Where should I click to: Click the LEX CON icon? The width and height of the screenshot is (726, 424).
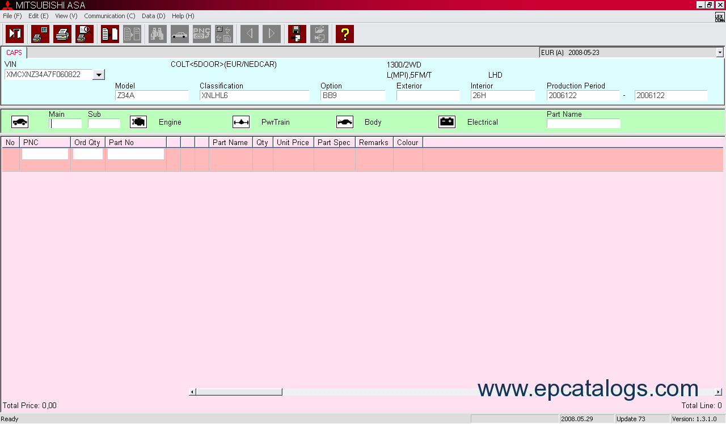(720, 17)
